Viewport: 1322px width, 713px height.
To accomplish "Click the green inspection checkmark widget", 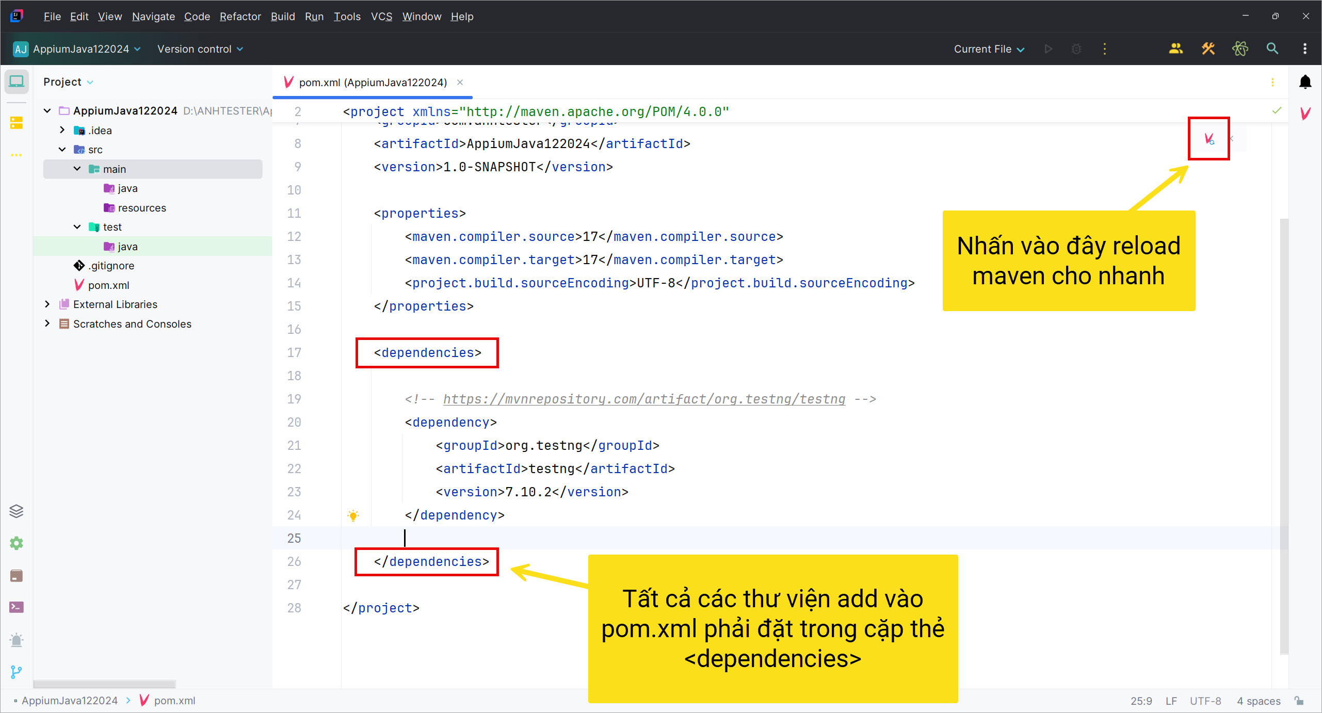I will [x=1277, y=110].
